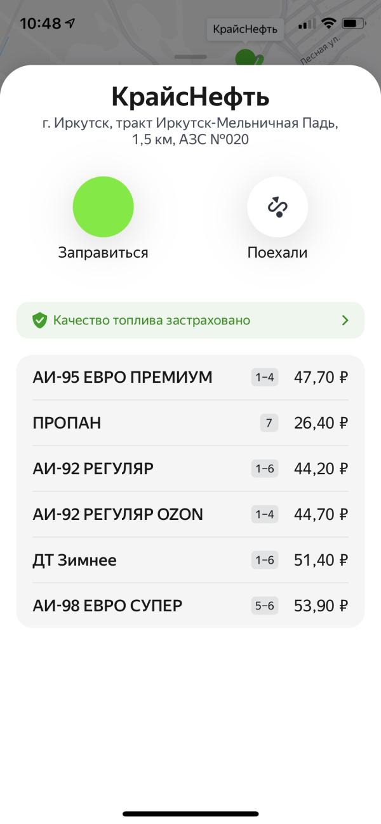
Task: Tap pump badge 5–6 for АИ-98
Action: click(265, 606)
